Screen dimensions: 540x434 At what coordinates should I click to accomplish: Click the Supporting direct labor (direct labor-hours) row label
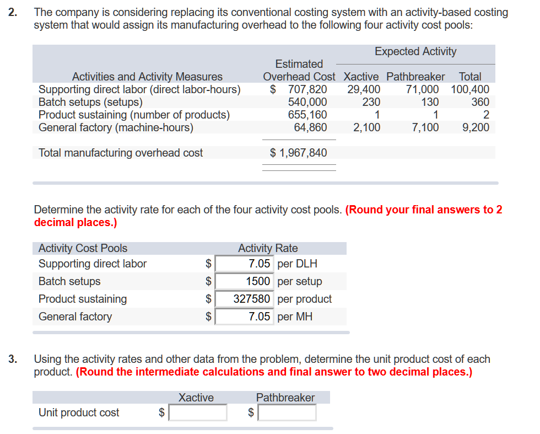(139, 89)
